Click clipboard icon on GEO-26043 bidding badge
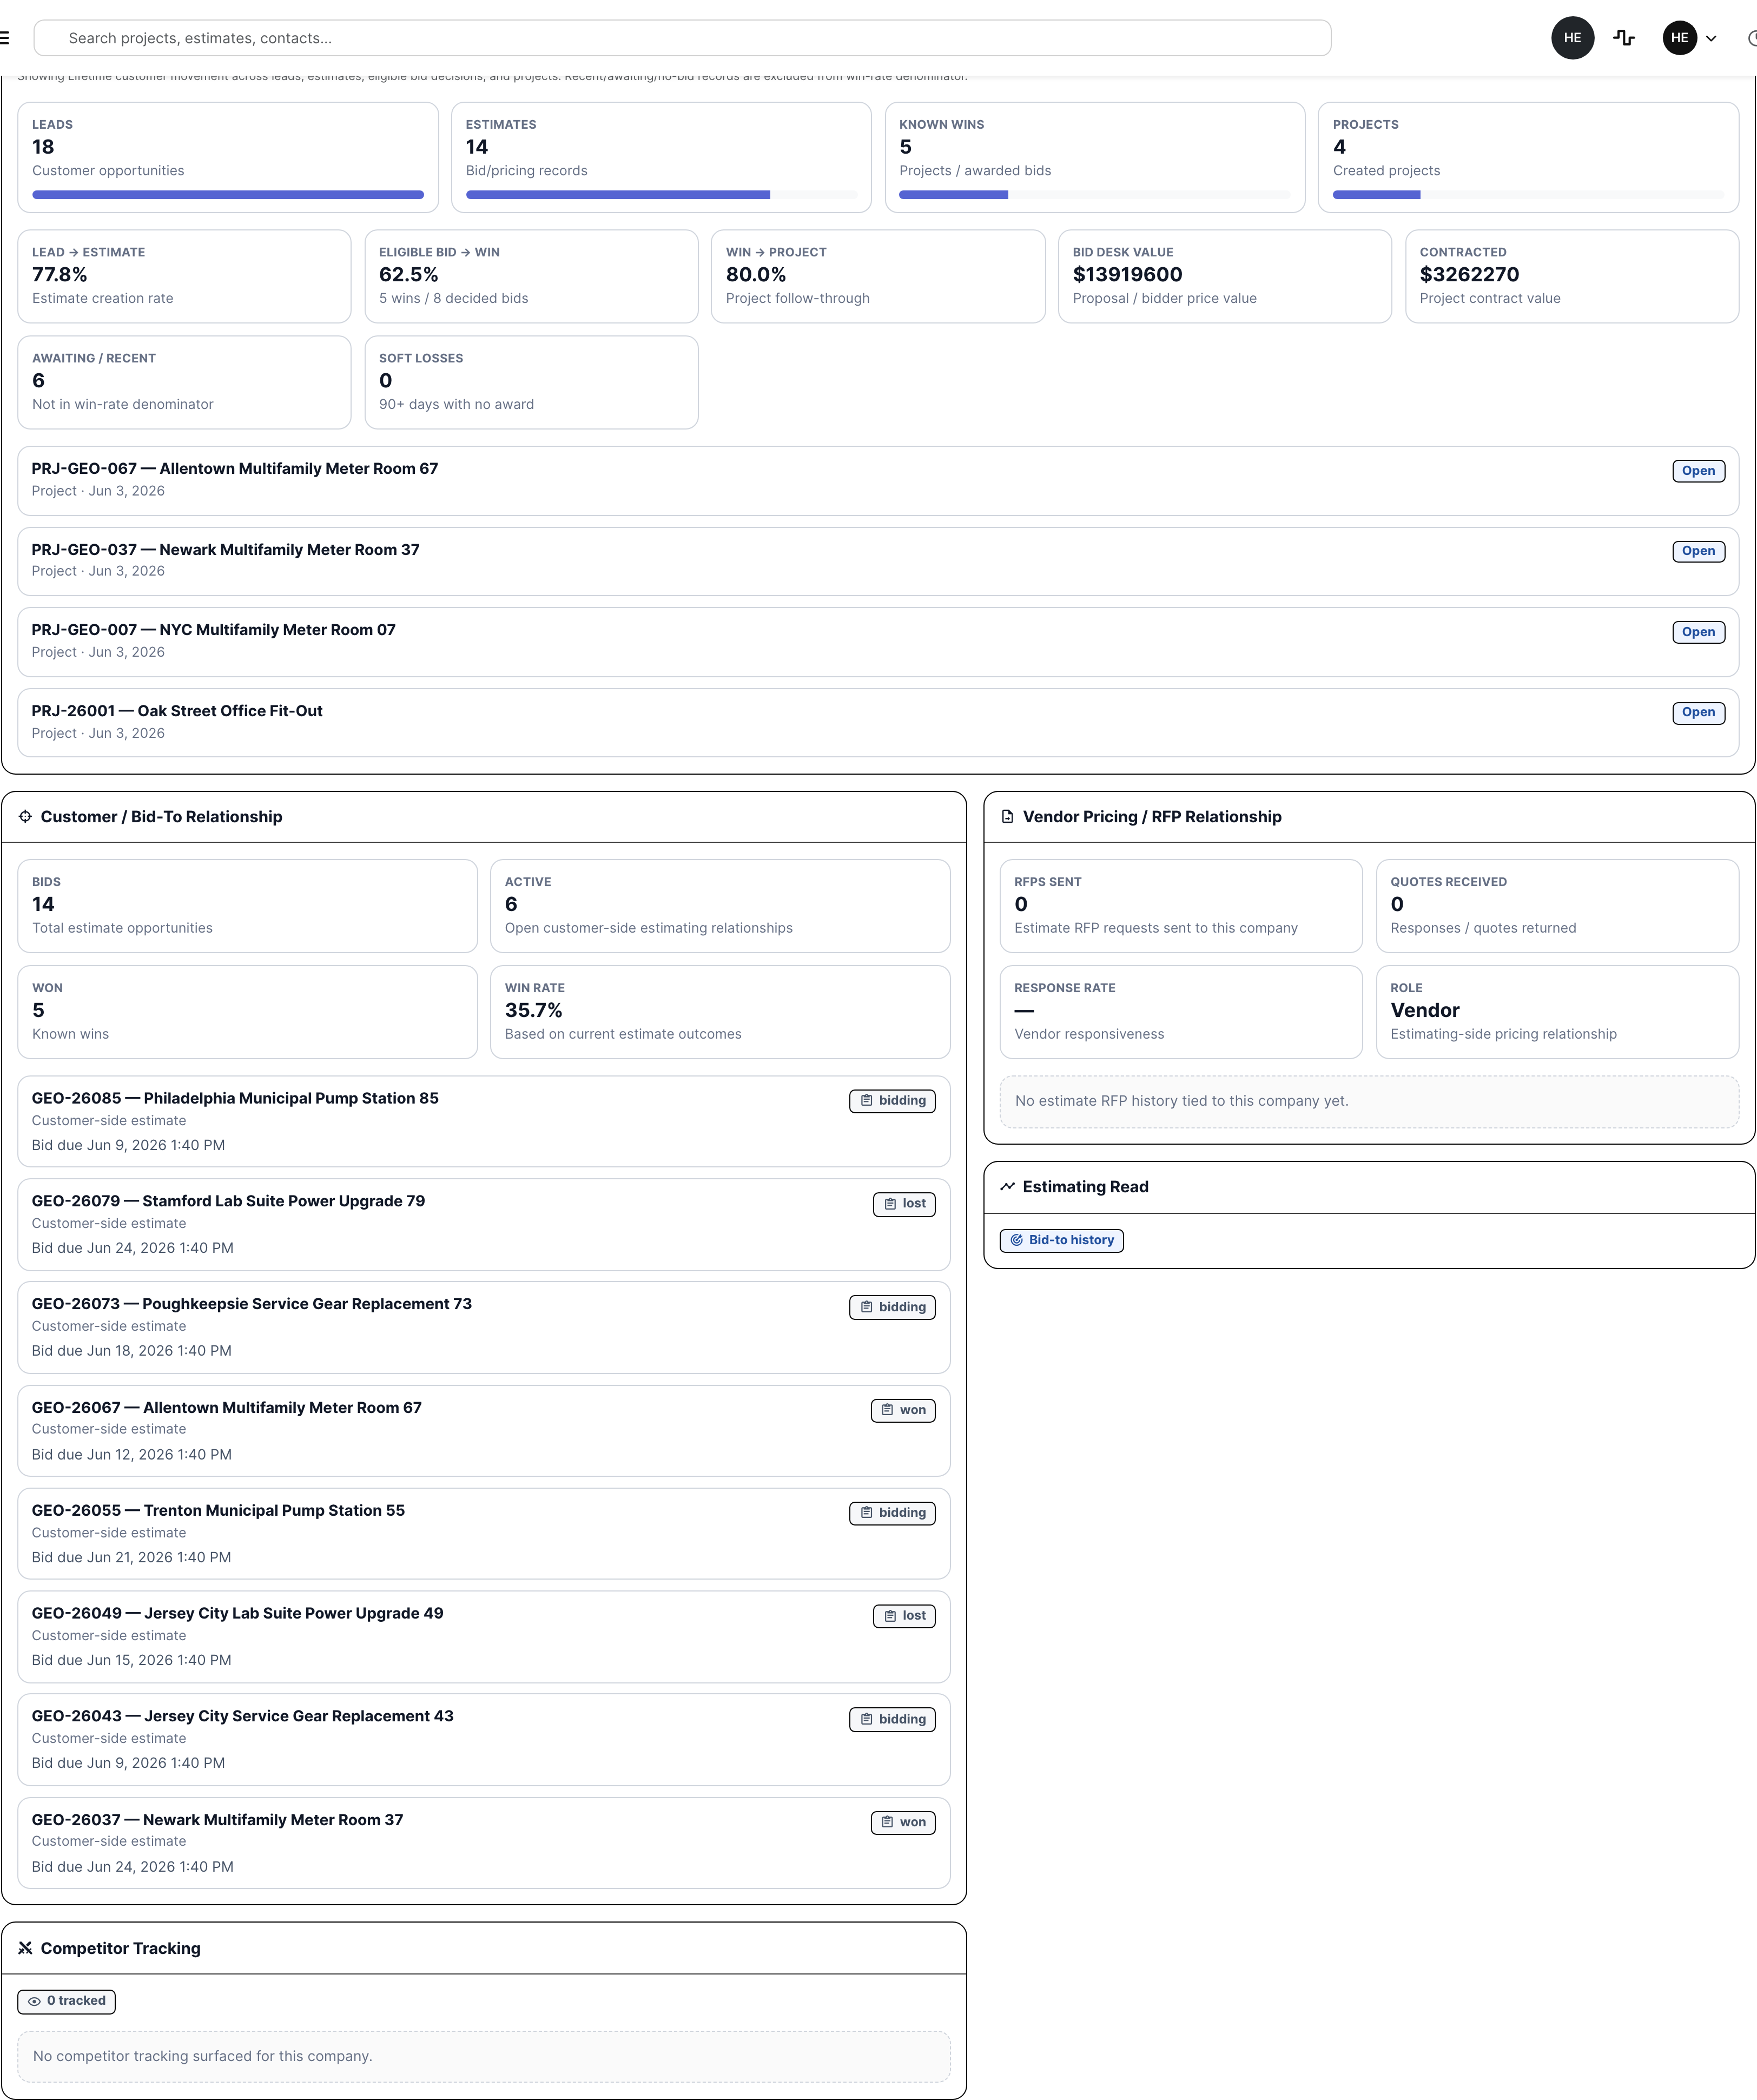Screen dimensions: 1757x2100 click(867, 1719)
